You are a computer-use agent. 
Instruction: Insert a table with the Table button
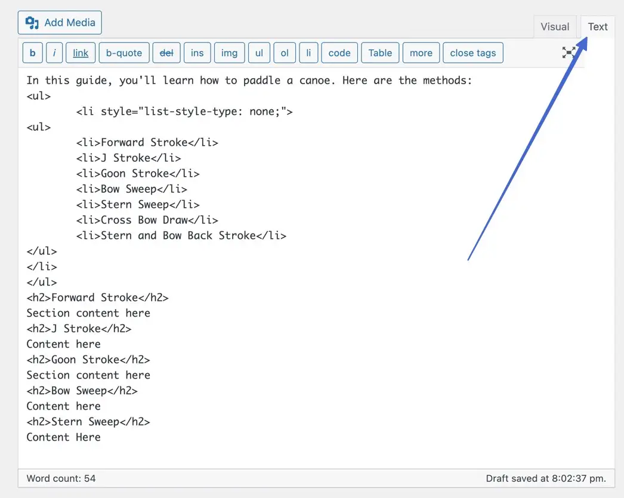coord(380,53)
